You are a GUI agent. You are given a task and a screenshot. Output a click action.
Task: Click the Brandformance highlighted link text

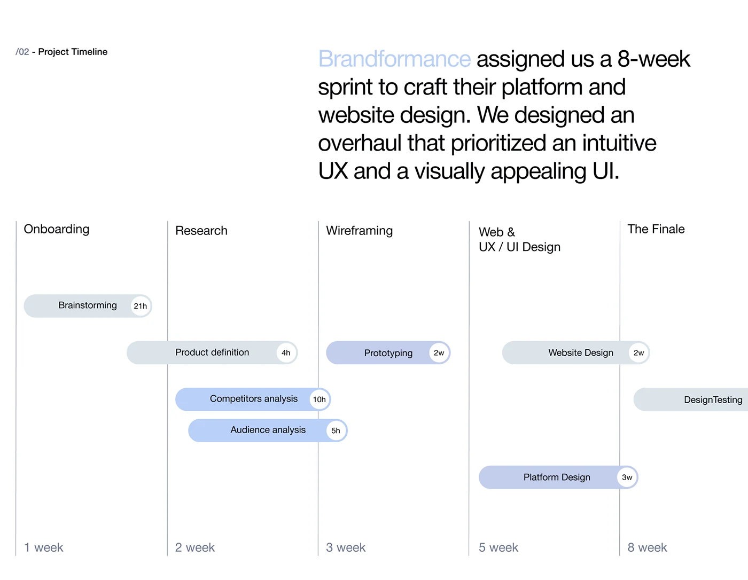(x=394, y=59)
